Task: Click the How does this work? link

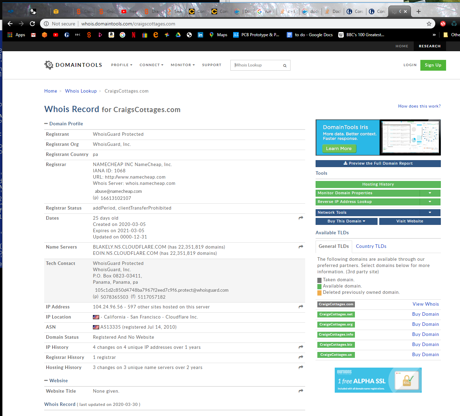Action: coord(419,106)
